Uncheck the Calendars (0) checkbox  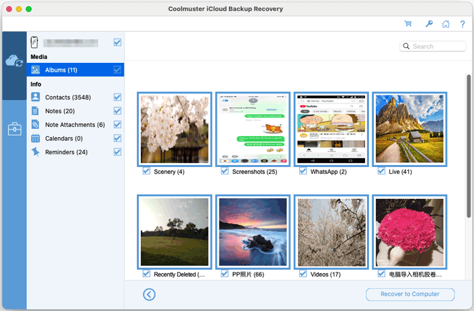(117, 138)
